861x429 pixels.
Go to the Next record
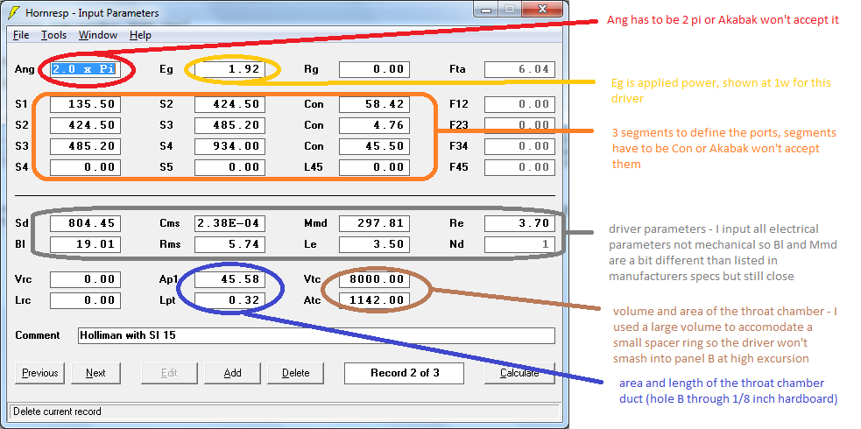pos(95,373)
